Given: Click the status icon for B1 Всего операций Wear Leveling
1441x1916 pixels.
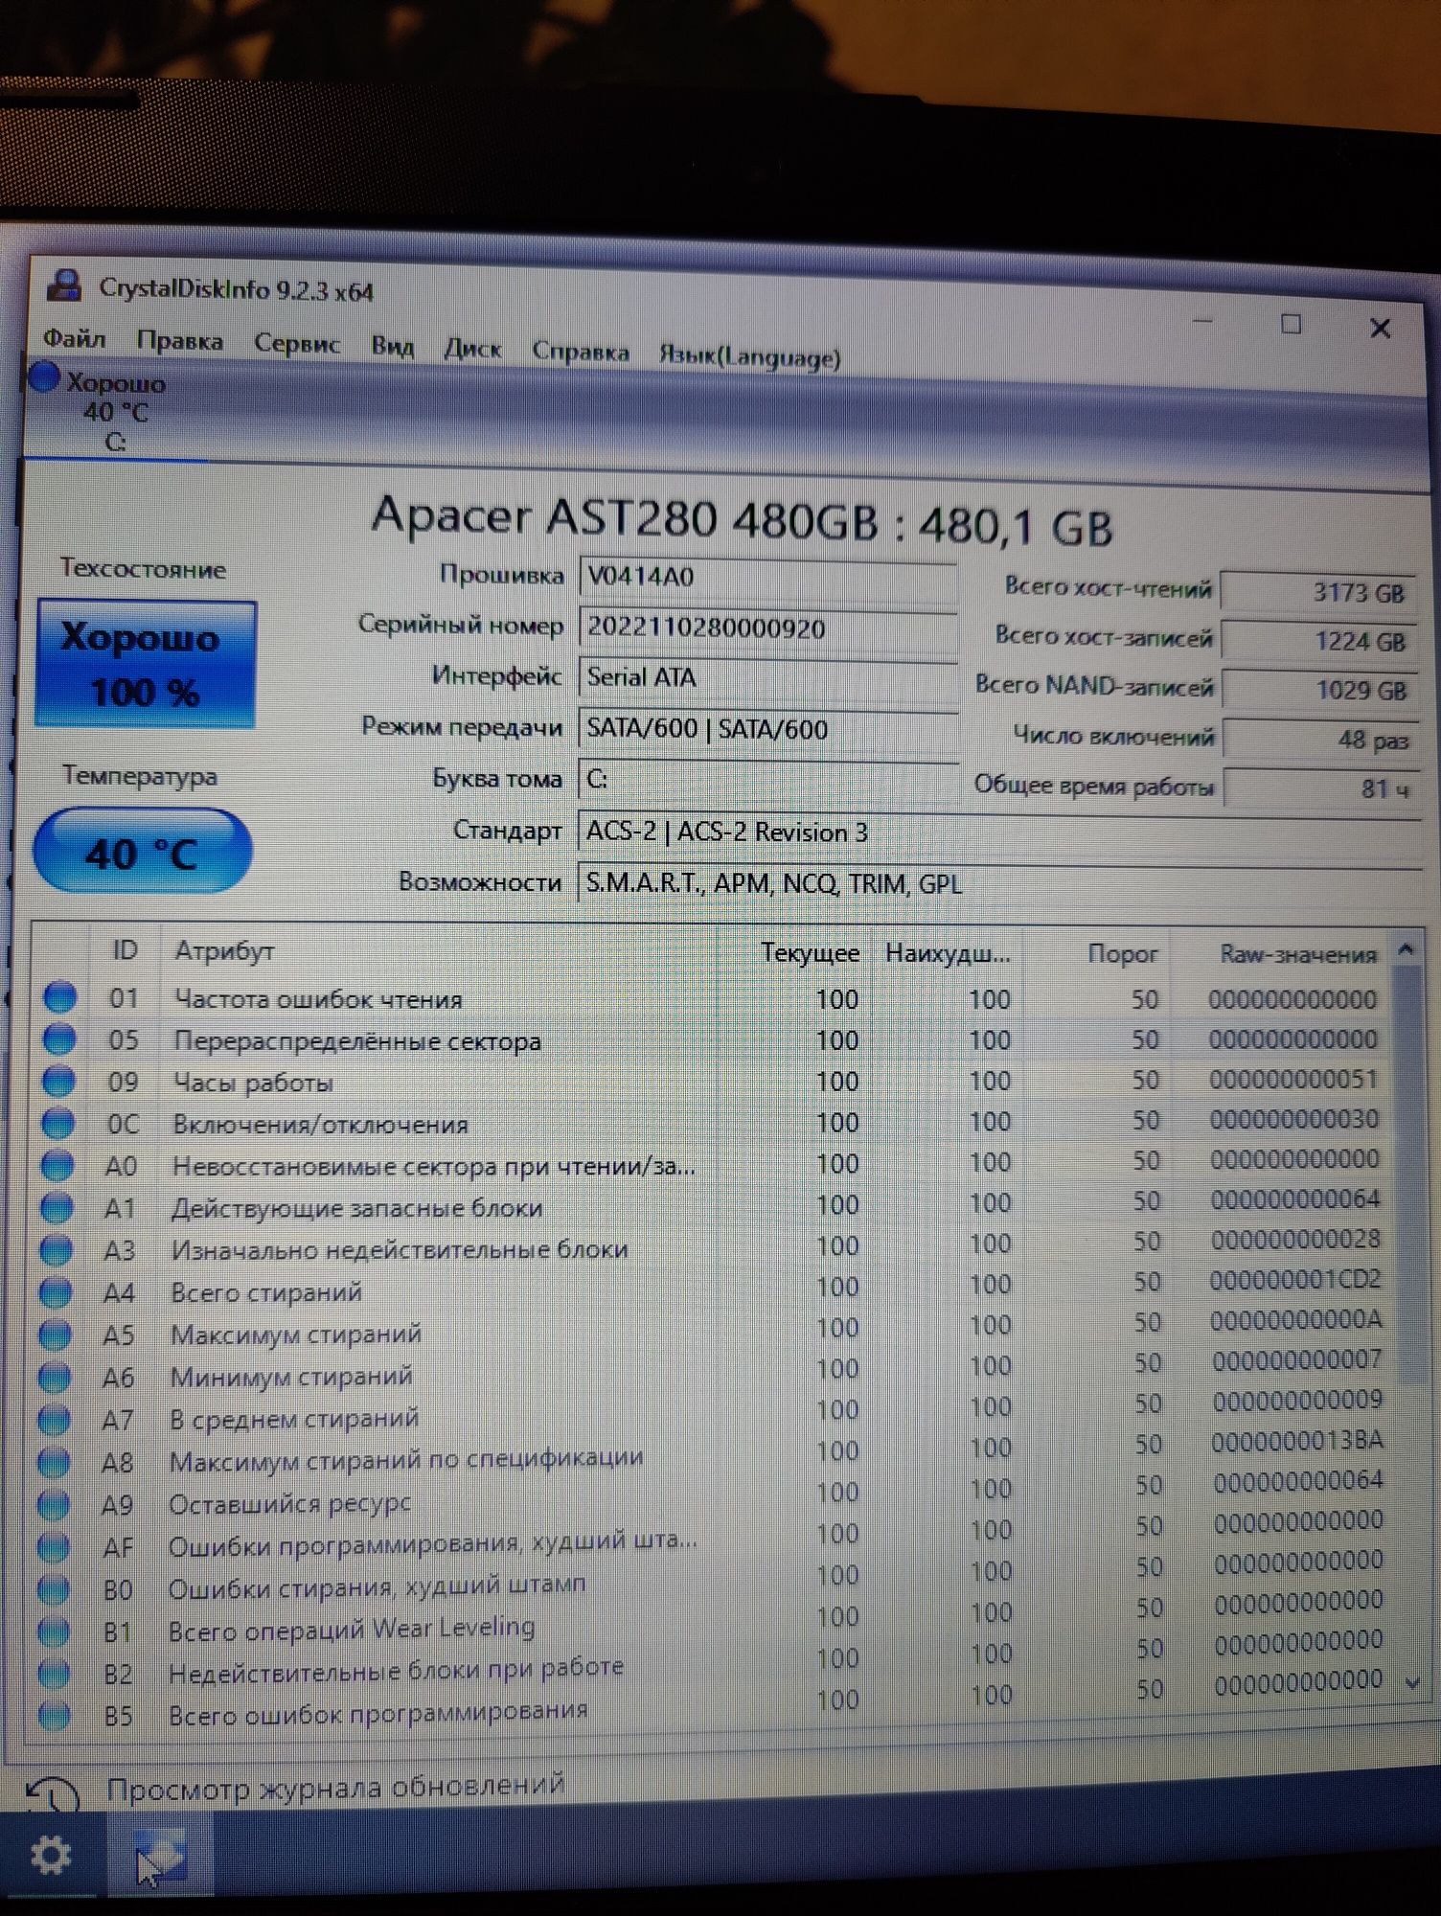Looking at the screenshot, I should (54, 1631).
